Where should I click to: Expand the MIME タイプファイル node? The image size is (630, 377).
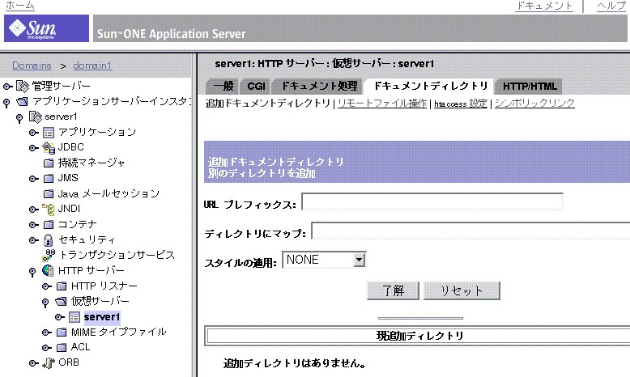point(46,333)
